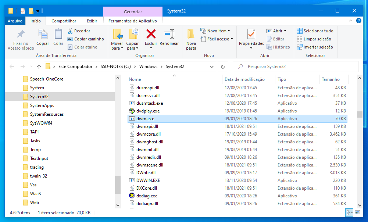Collapse the ribbon with chevron

click(351, 21)
